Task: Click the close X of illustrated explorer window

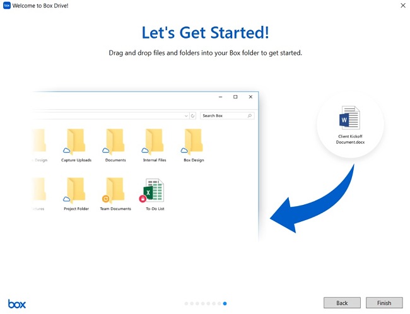Action: coord(250,96)
